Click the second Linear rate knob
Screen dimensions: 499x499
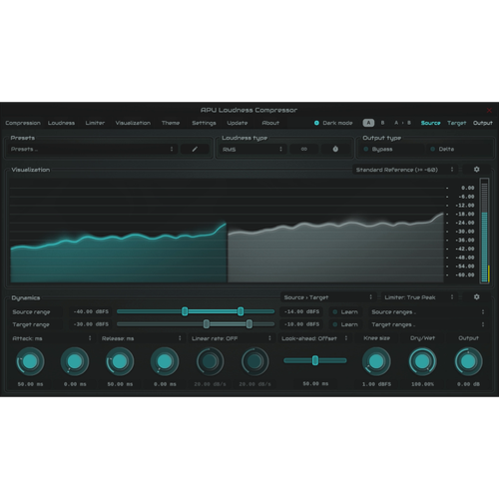pyautogui.click(x=254, y=361)
